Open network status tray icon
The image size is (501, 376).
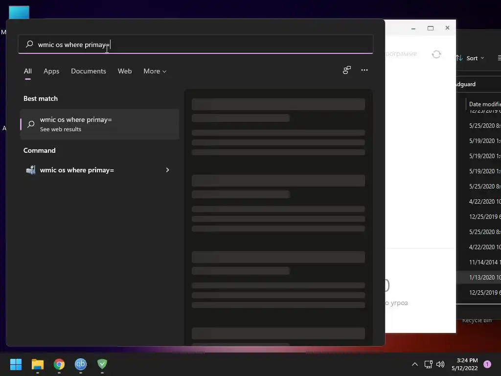(x=428, y=364)
